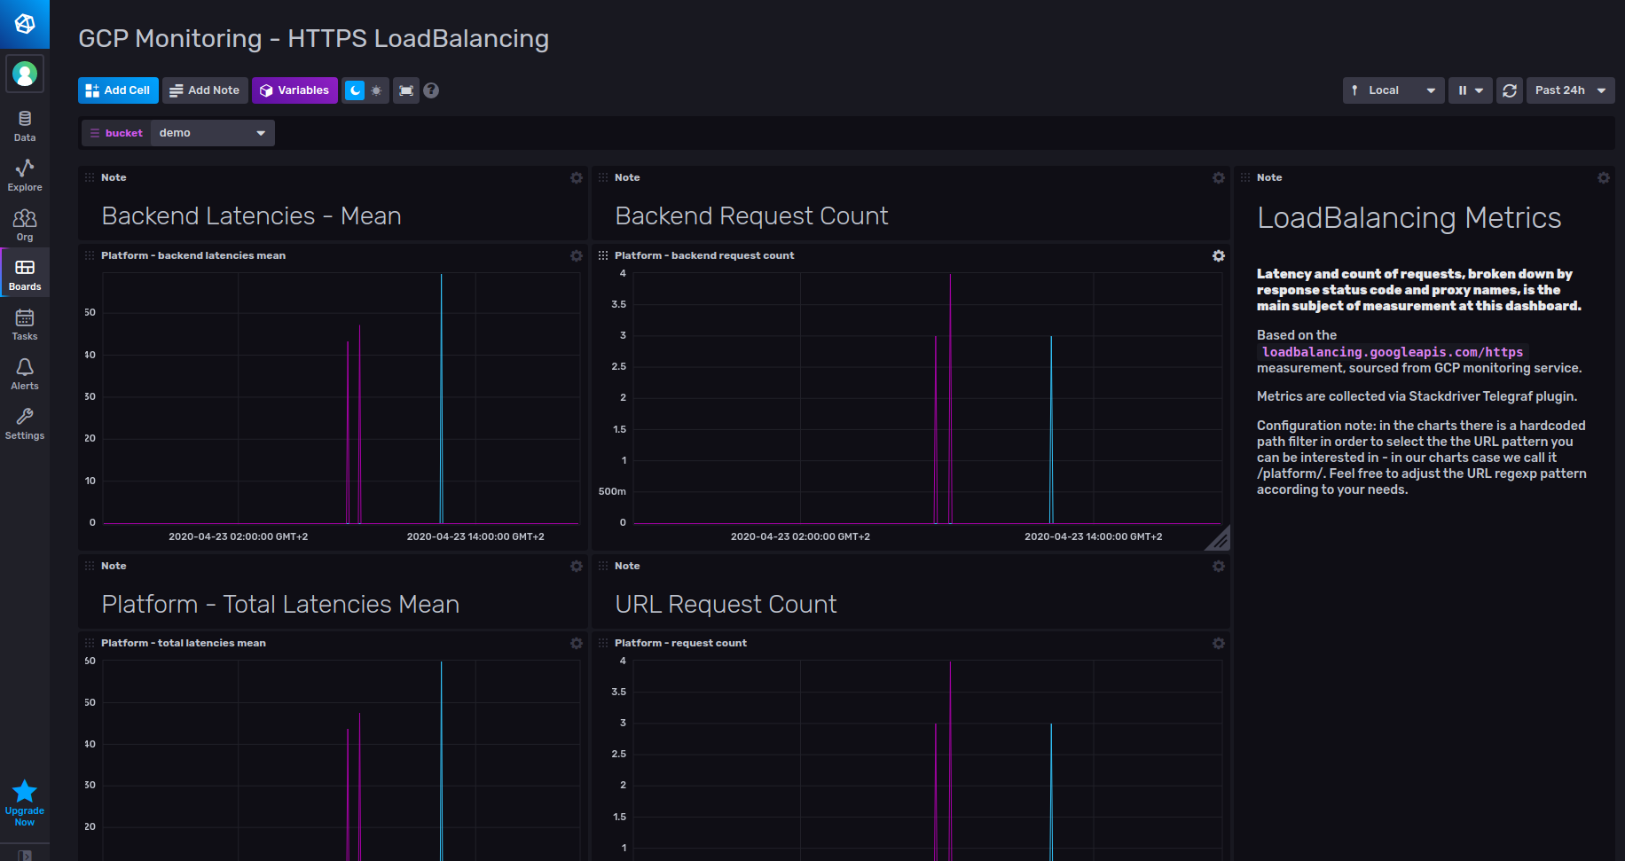
Task: Toggle the Variables bar button
Action: (294, 90)
